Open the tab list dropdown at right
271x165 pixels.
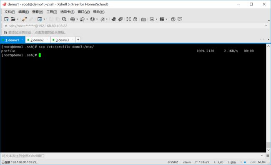click(268, 40)
